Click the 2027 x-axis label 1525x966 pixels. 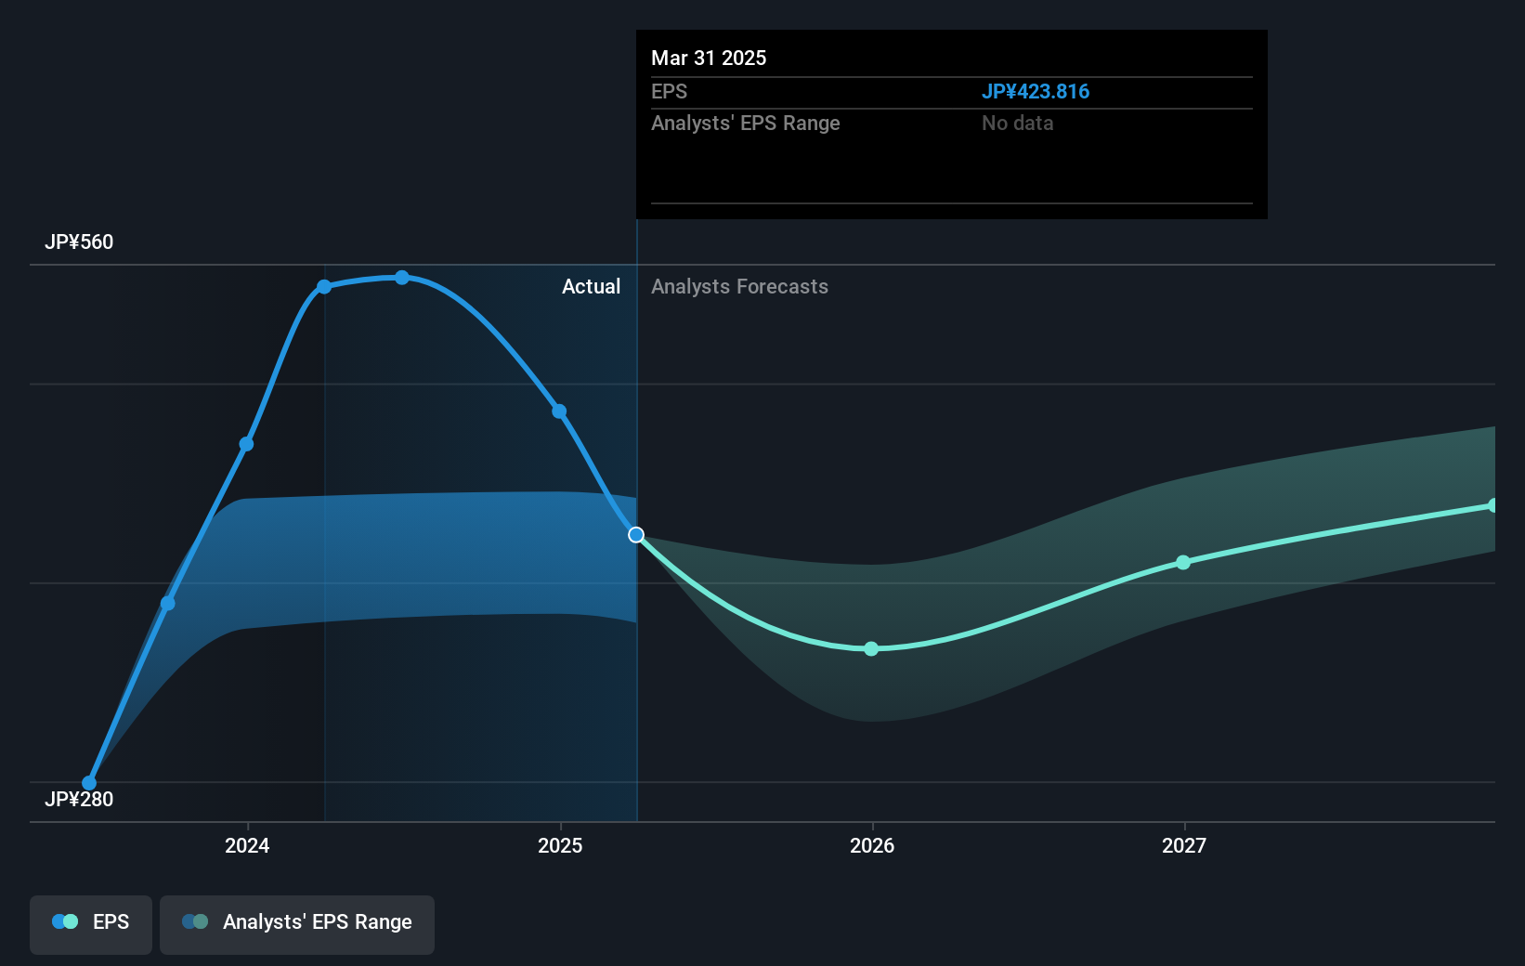1184,845
